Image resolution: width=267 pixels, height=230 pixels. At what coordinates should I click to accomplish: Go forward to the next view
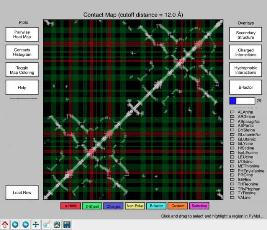pyautogui.click(x=25, y=224)
